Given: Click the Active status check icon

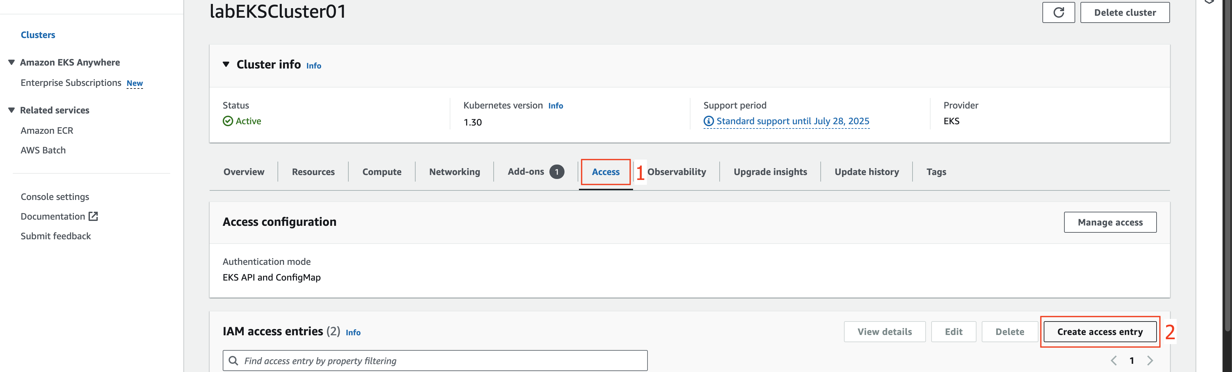Looking at the screenshot, I should click(228, 121).
